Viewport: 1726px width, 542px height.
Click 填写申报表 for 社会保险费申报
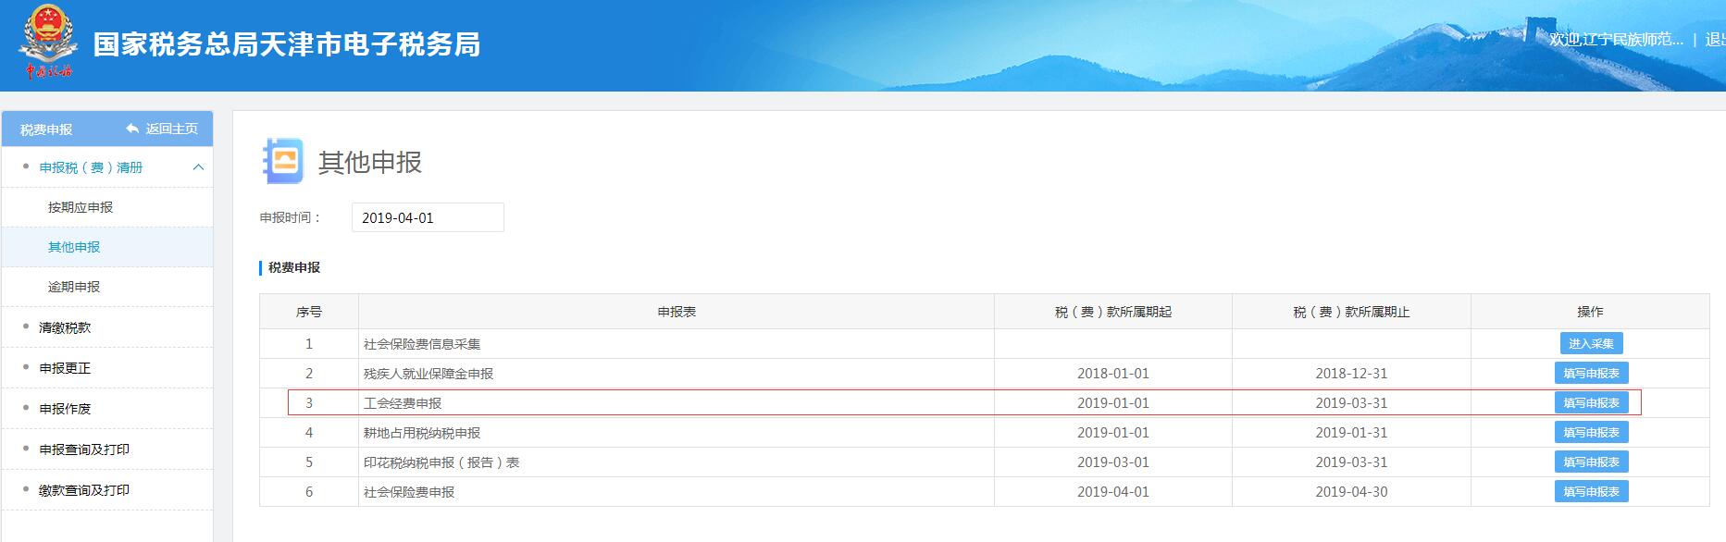pyautogui.click(x=1591, y=491)
